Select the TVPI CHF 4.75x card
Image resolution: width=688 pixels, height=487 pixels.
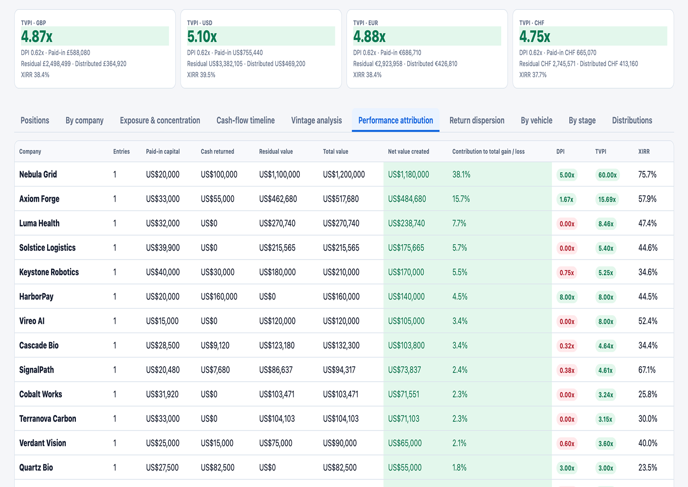pyautogui.click(x=593, y=49)
